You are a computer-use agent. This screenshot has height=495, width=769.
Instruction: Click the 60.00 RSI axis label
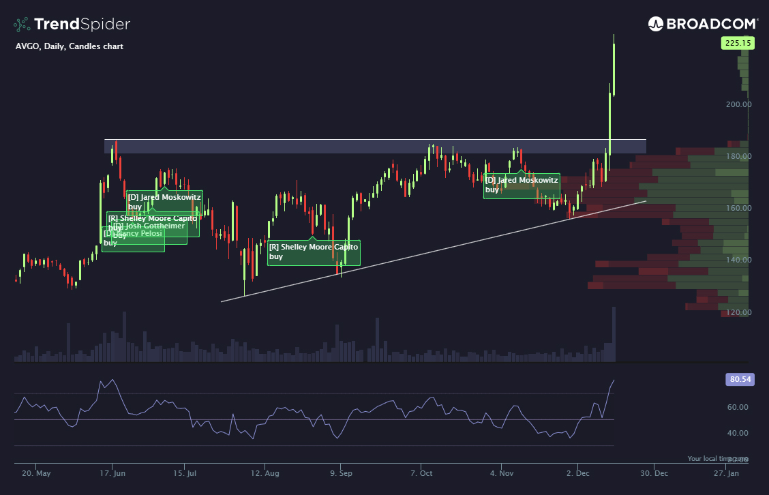(x=738, y=406)
